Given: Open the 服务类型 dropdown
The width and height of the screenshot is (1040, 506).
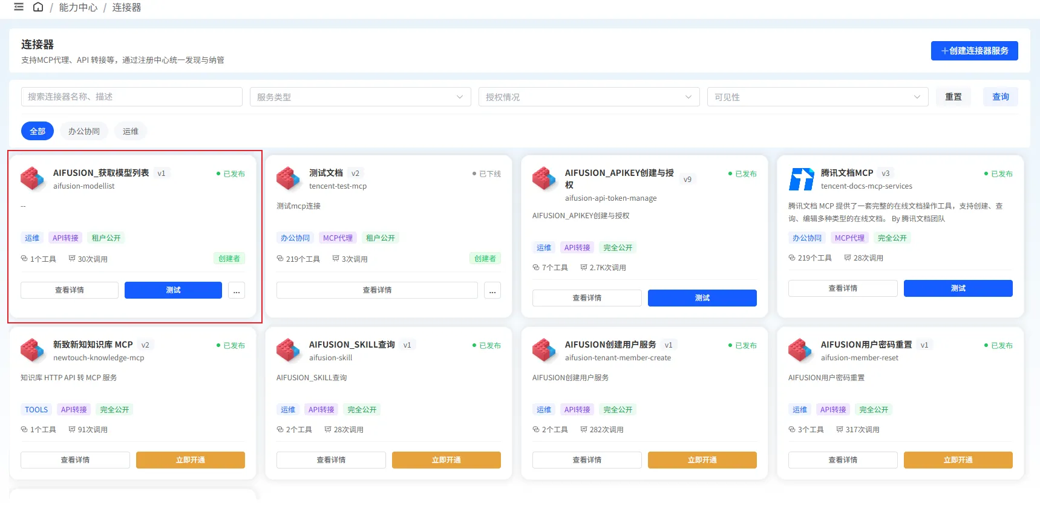Looking at the screenshot, I should coord(361,97).
